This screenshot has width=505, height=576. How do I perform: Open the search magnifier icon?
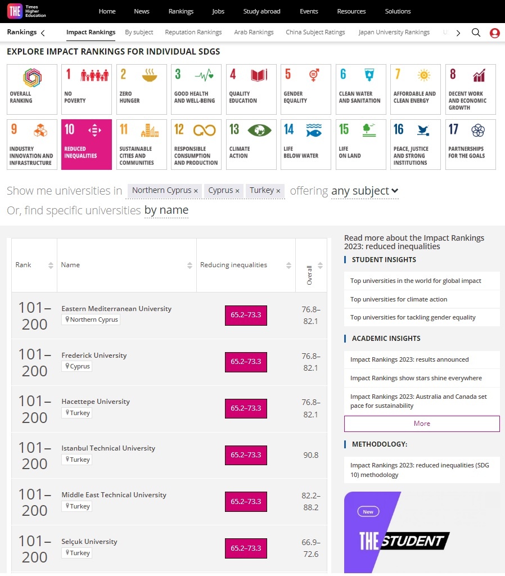point(476,33)
